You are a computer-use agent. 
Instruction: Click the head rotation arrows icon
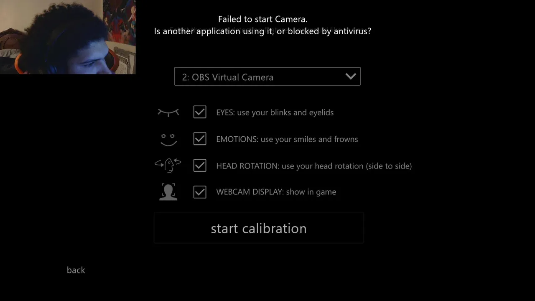pyautogui.click(x=168, y=165)
